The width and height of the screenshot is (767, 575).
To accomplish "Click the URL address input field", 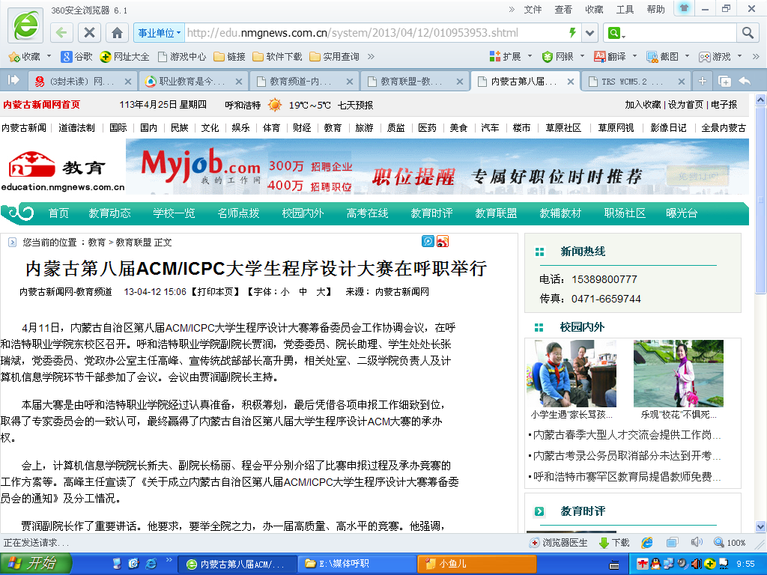I will pos(375,33).
